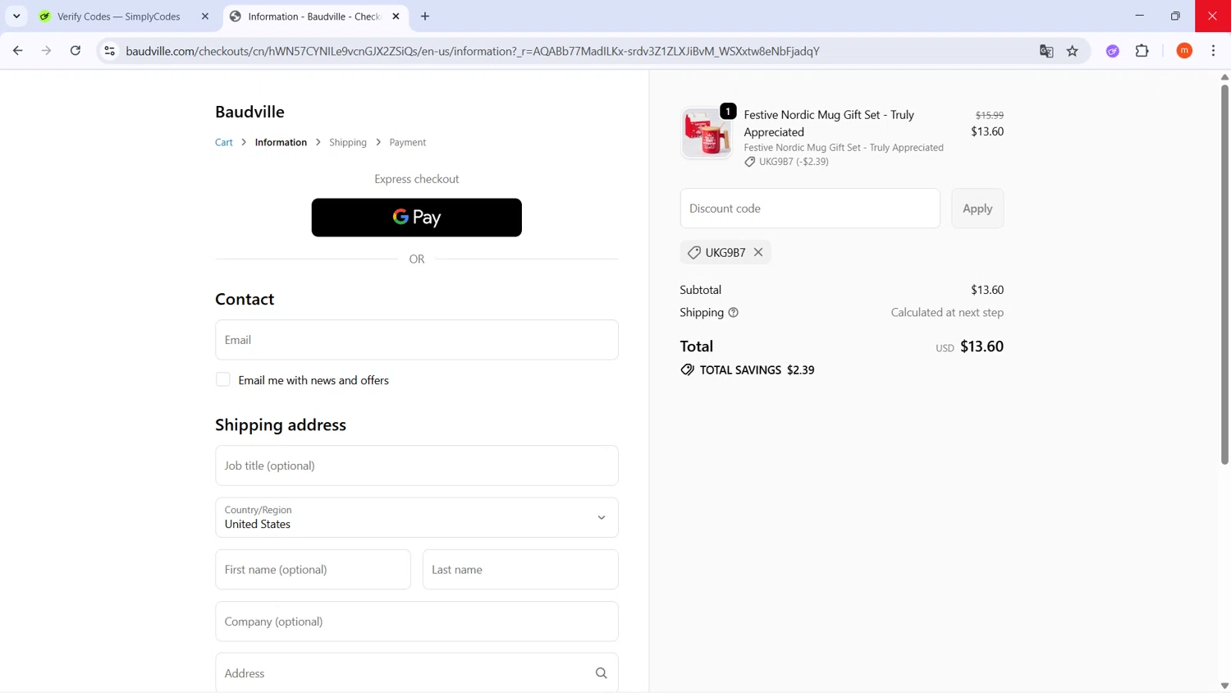
Task: Close the Information - Baudville tab
Action: pyautogui.click(x=396, y=16)
